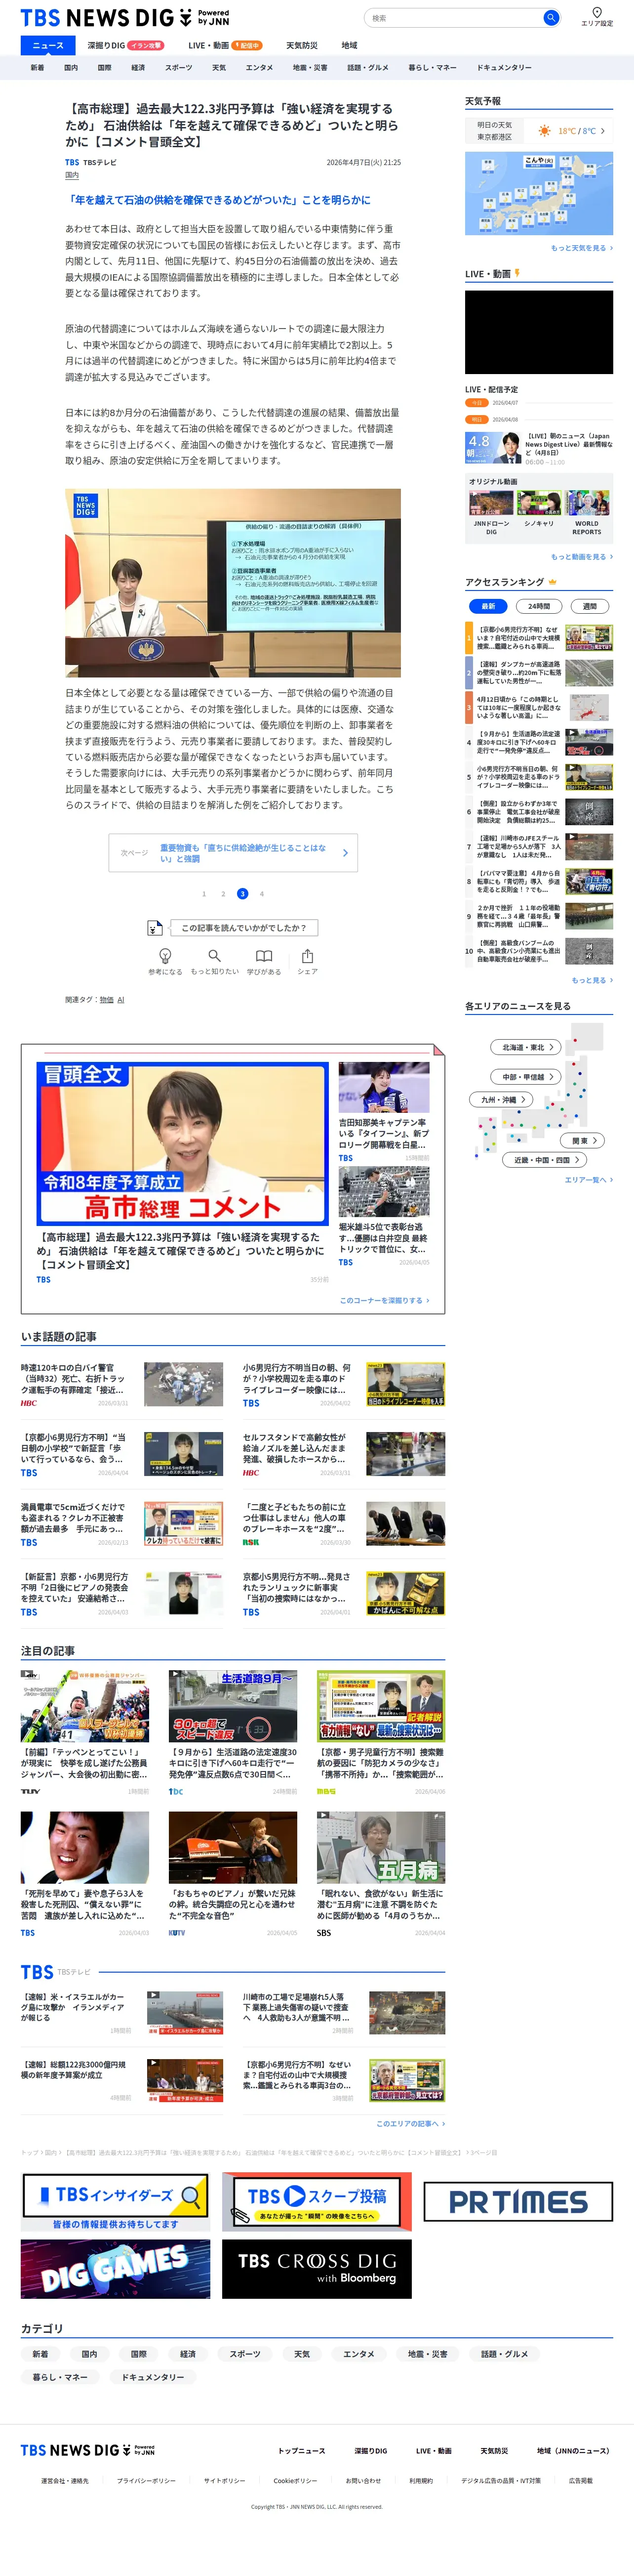Open the 天気防災 tab

(302, 45)
